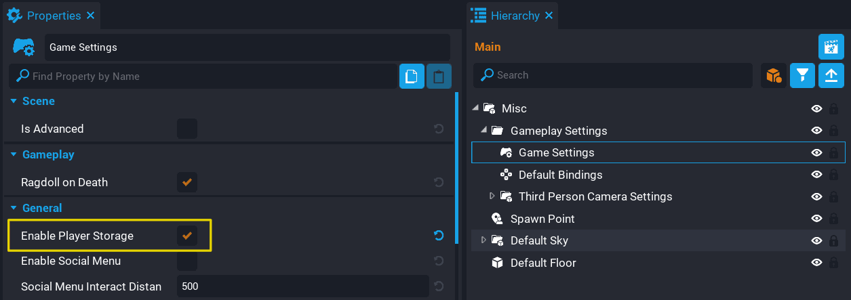This screenshot has width=851, height=300.
Task: Select the Default Floor object
Action: click(x=542, y=263)
